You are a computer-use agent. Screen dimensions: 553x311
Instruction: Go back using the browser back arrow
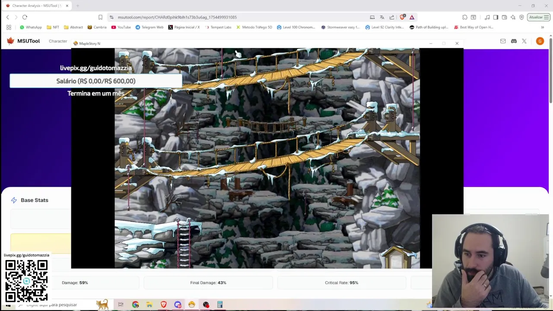click(7, 17)
